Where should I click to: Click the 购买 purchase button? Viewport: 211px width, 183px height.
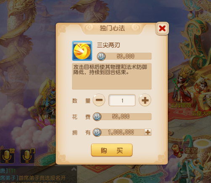(x=112, y=150)
